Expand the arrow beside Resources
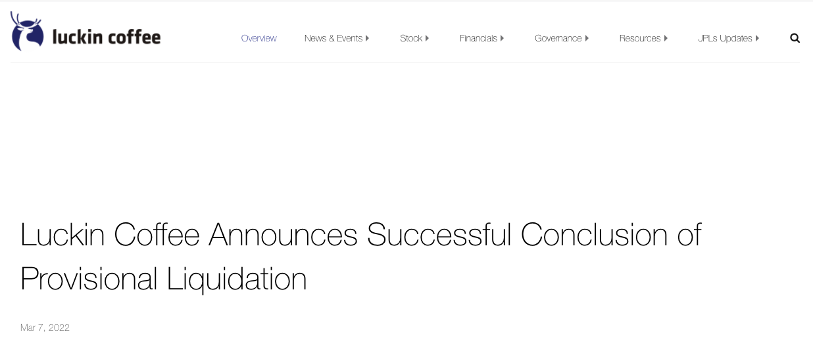 666,38
